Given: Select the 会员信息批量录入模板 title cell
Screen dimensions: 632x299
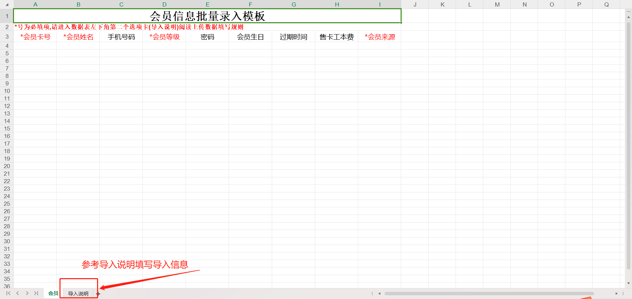Looking at the screenshot, I should [207, 16].
